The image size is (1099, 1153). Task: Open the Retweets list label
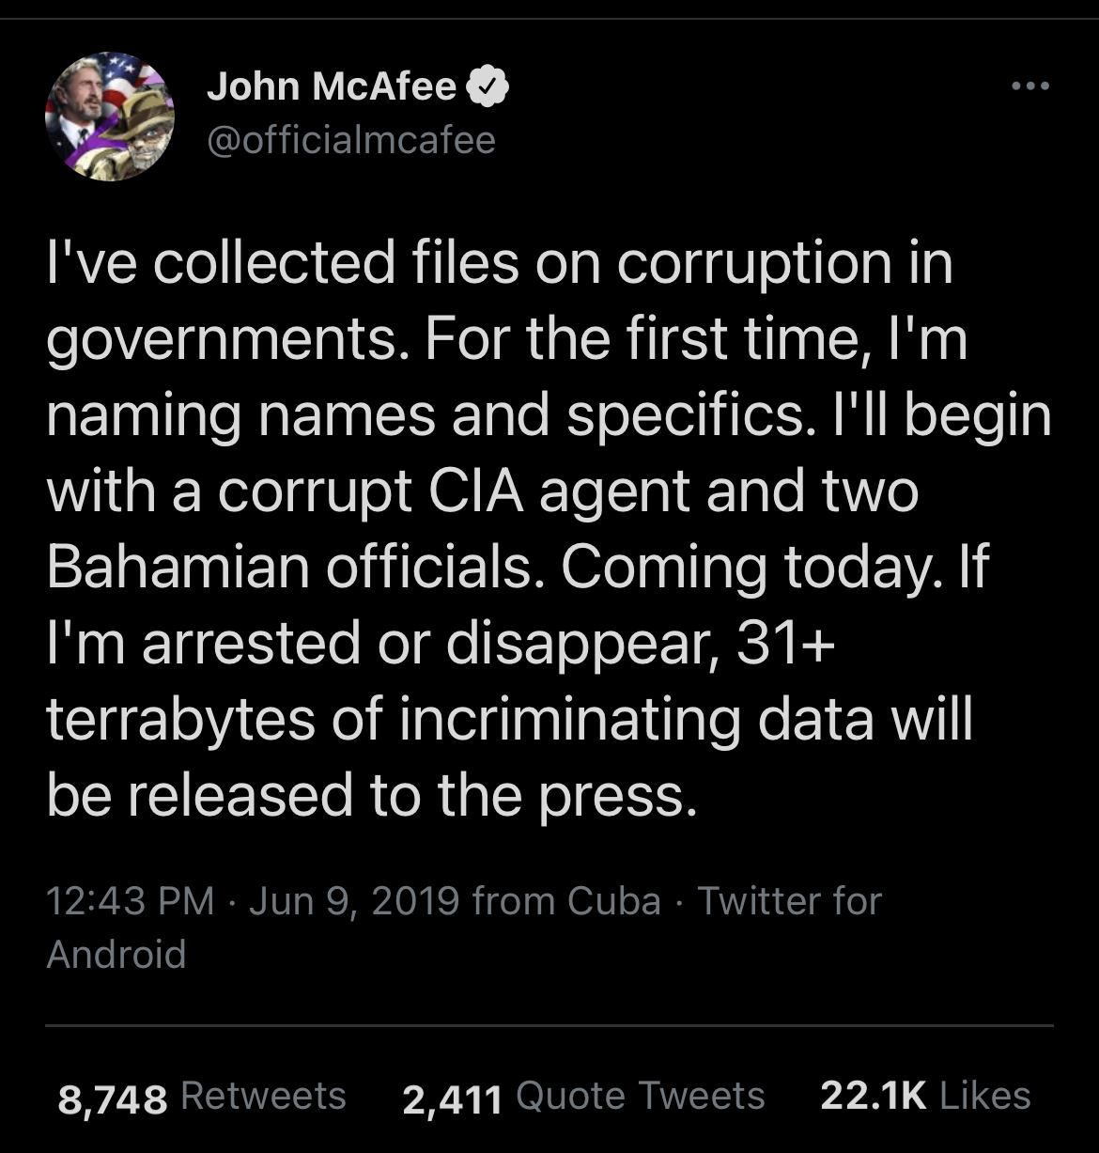(263, 1096)
